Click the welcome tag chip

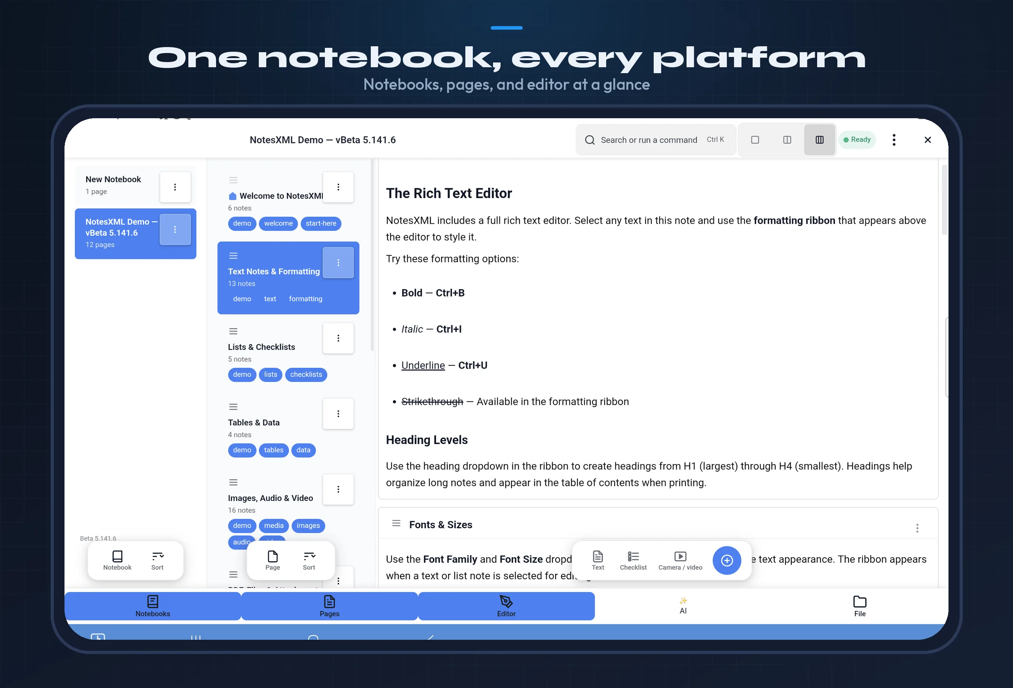278,223
